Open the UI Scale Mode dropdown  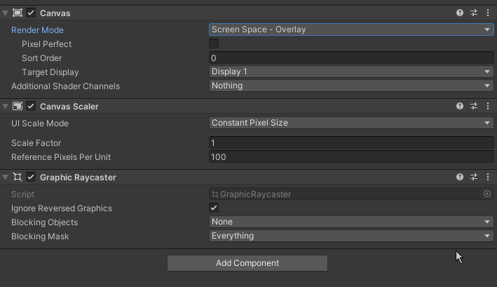352,123
